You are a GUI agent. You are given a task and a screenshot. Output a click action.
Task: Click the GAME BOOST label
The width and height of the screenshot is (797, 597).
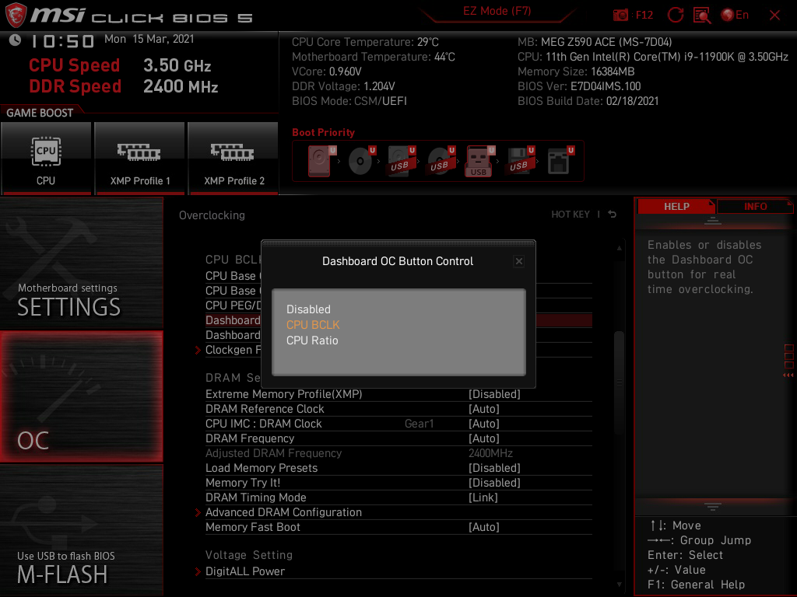40,113
